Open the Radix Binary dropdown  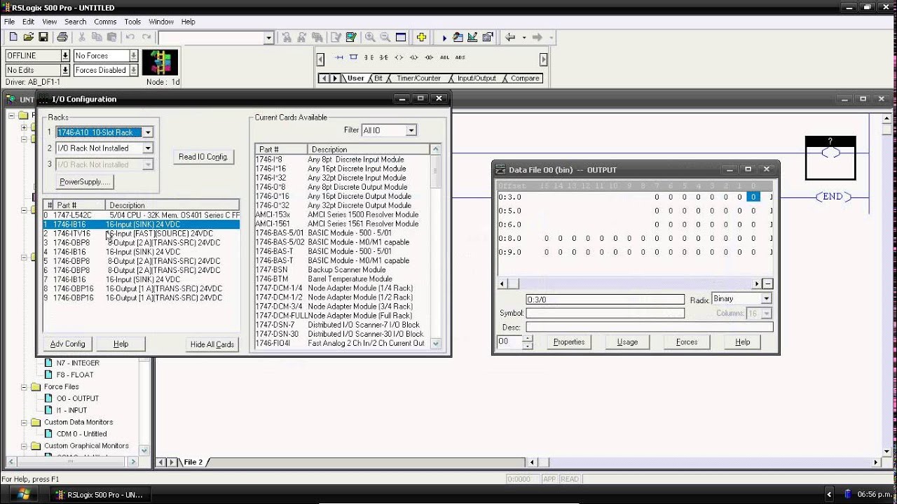[x=767, y=299]
